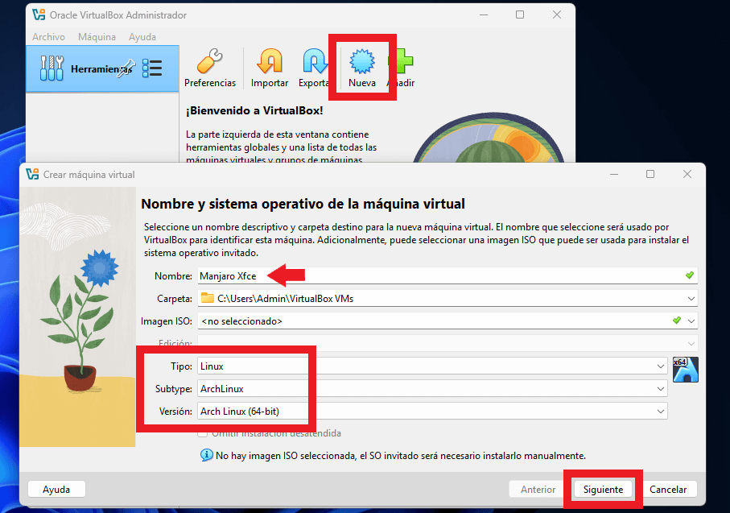Open the Ayuda menu
This screenshot has width=730, height=513.
[142, 37]
